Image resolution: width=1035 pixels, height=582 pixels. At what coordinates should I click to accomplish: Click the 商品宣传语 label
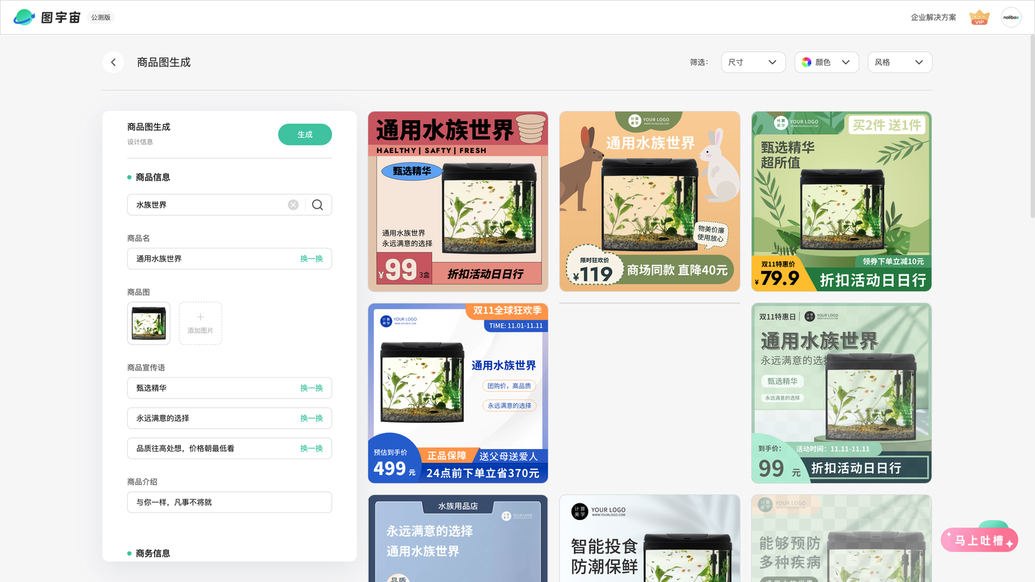coord(146,368)
